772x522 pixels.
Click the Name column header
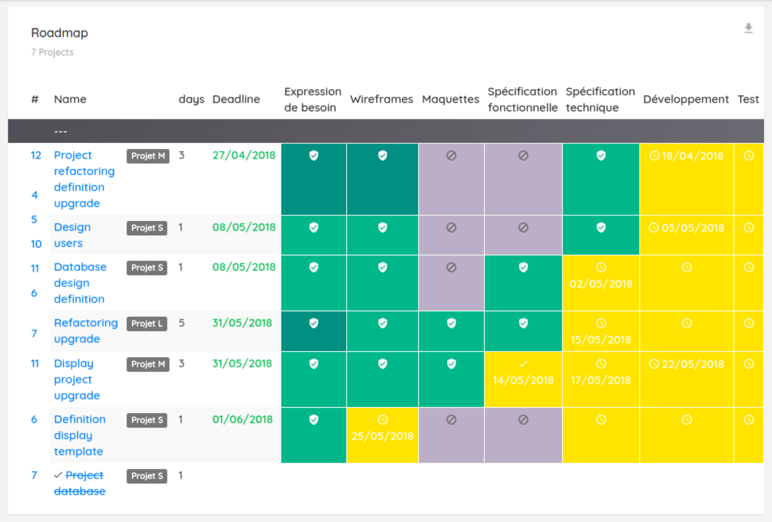[70, 100]
